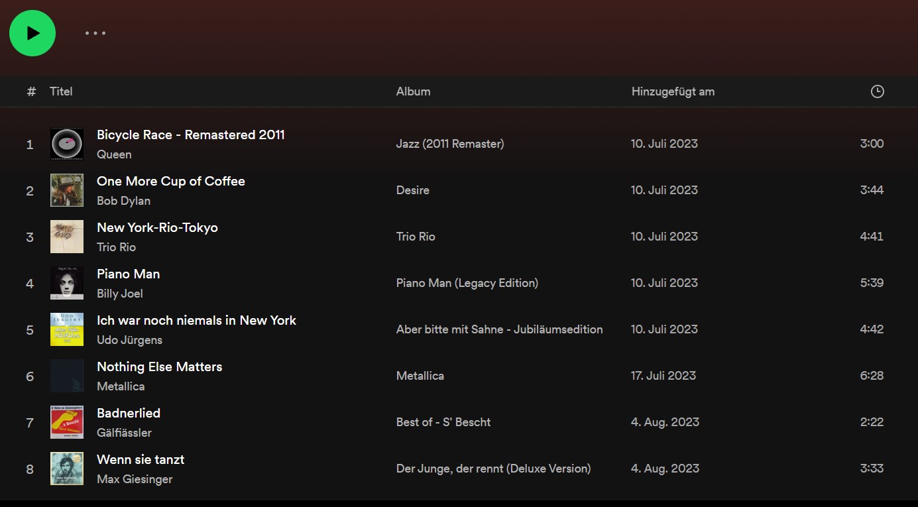Select the song Nothing Else Matters
This screenshot has height=507, width=918.
pyautogui.click(x=159, y=366)
